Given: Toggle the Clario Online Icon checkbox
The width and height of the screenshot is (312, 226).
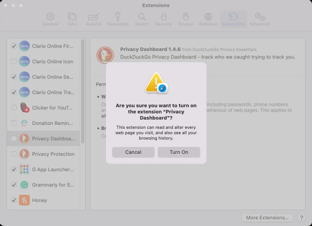Looking at the screenshot, I should [x=14, y=61].
